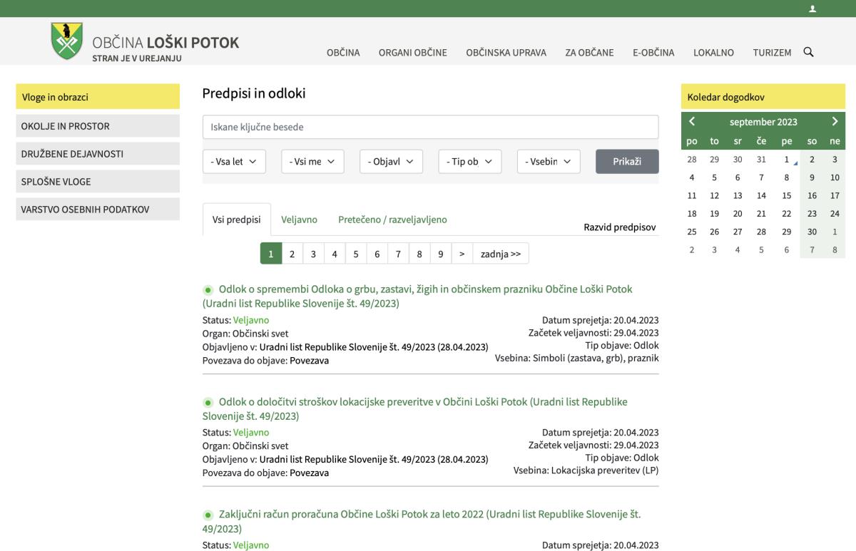Expand the Vsa leta year dropdown
Image resolution: width=856 pixels, height=551 pixels.
(x=234, y=161)
